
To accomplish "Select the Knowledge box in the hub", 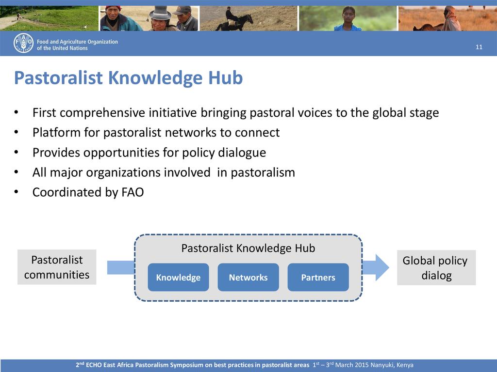I will pos(178,278).
